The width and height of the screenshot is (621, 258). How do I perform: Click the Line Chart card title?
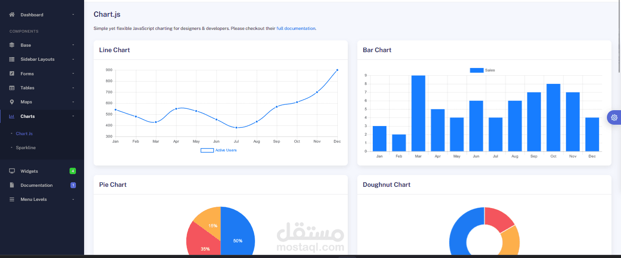115,50
